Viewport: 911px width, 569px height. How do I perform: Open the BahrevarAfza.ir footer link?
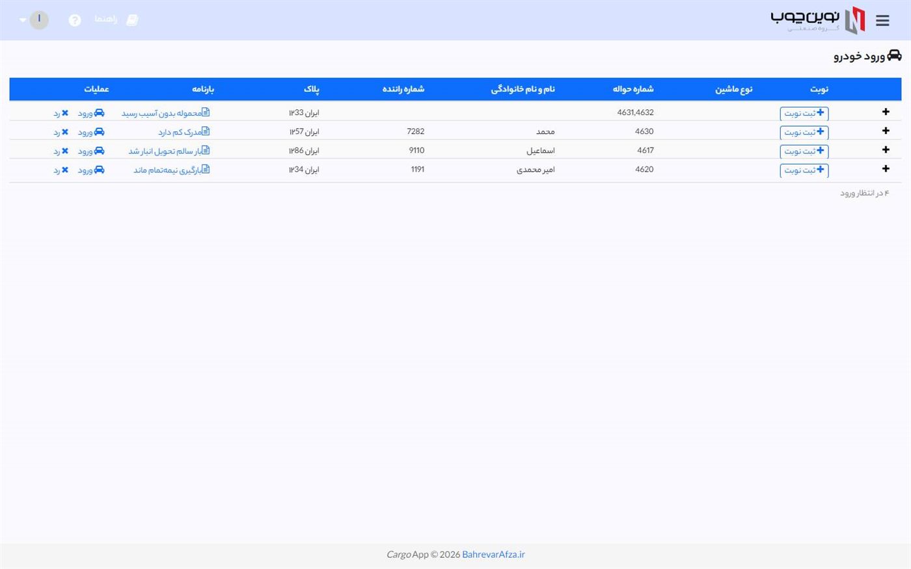(x=493, y=555)
